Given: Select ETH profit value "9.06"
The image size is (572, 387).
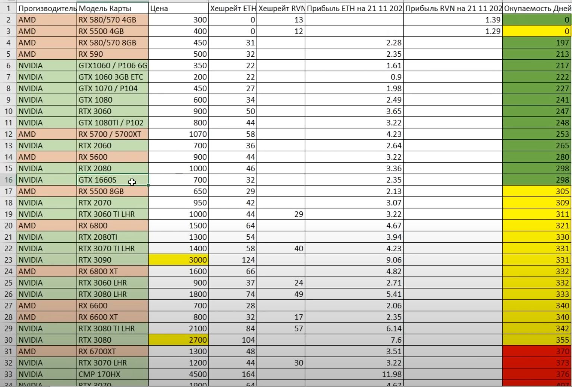Looking at the screenshot, I should click(x=354, y=260).
